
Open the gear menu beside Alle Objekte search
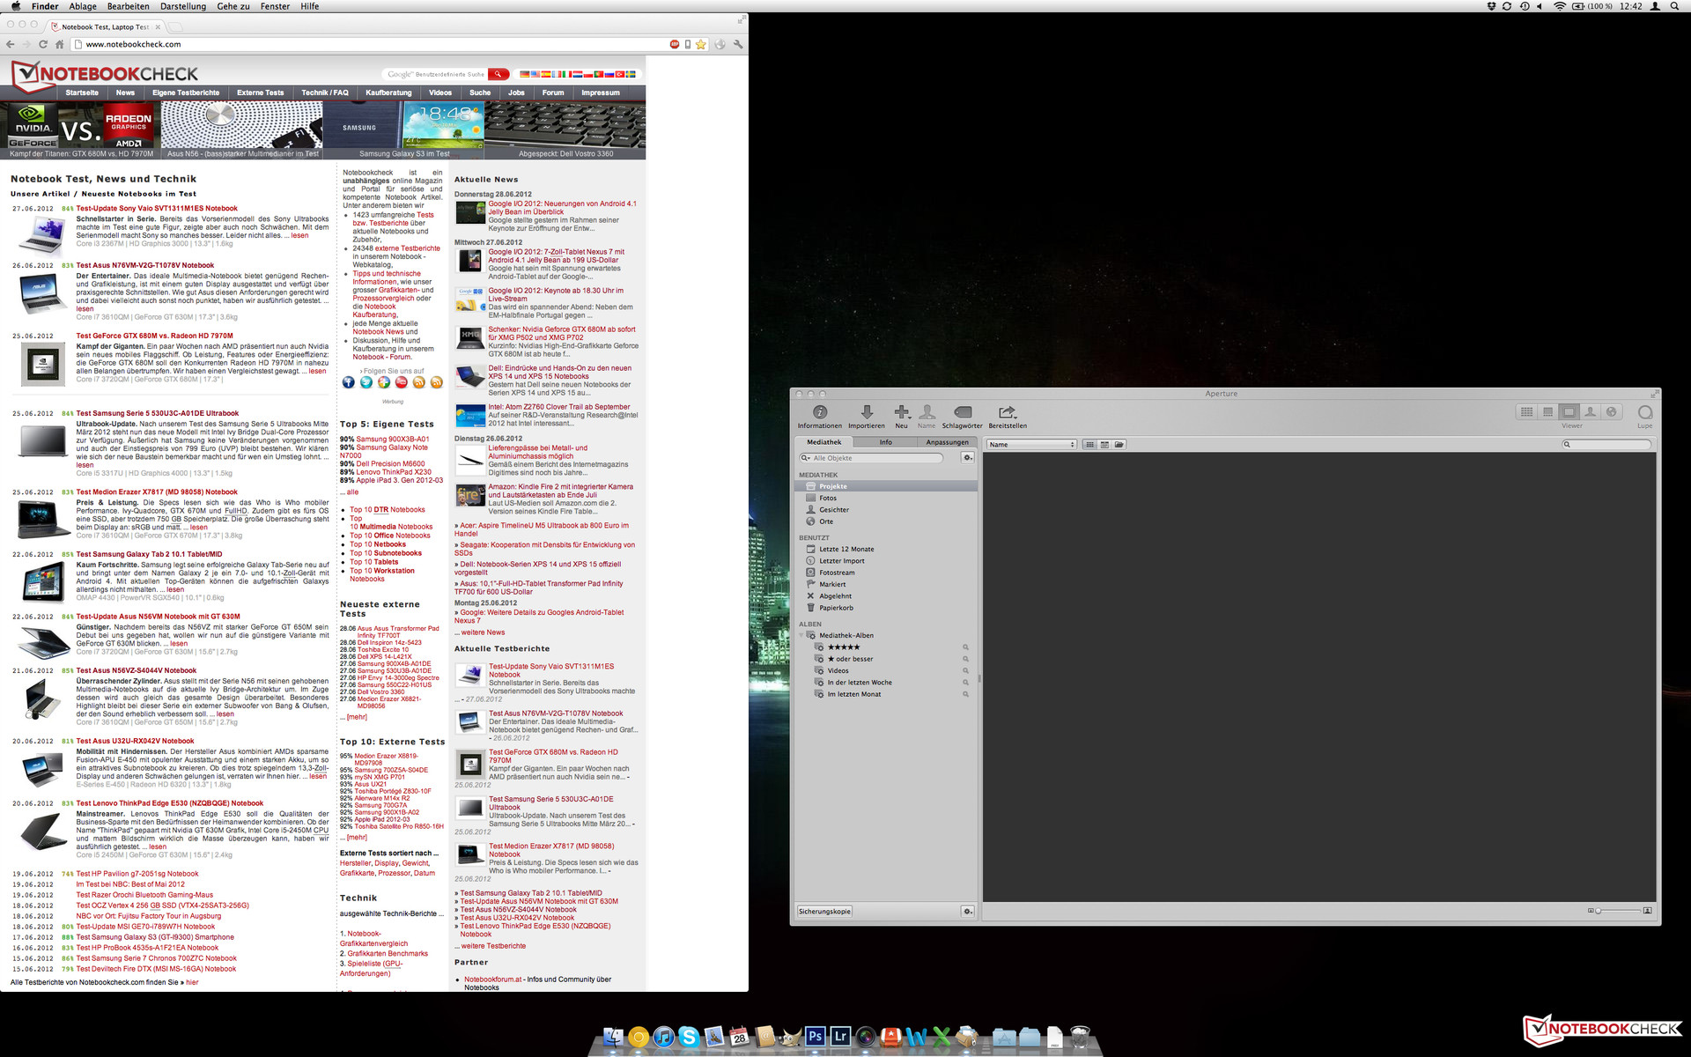tap(967, 458)
